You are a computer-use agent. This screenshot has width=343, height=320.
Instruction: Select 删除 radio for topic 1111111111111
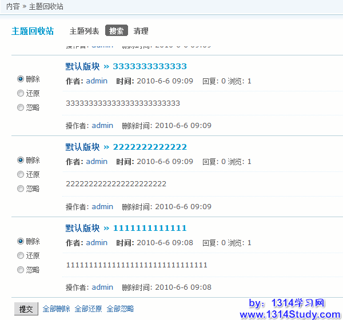21,241
